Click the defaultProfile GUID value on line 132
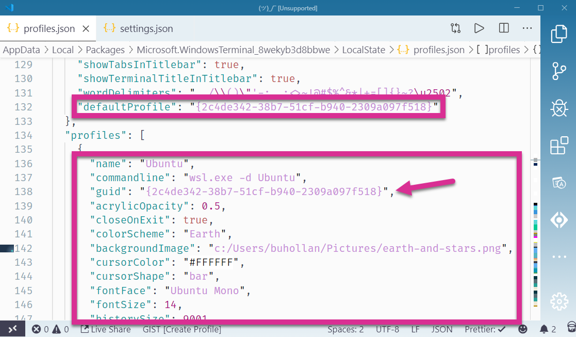576x337 pixels. coord(314,107)
